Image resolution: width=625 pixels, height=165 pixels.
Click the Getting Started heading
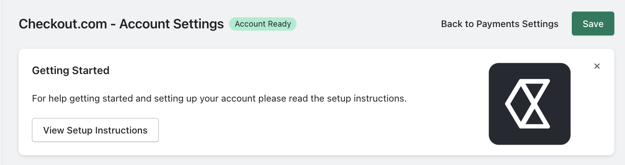(x=71, y=70)
